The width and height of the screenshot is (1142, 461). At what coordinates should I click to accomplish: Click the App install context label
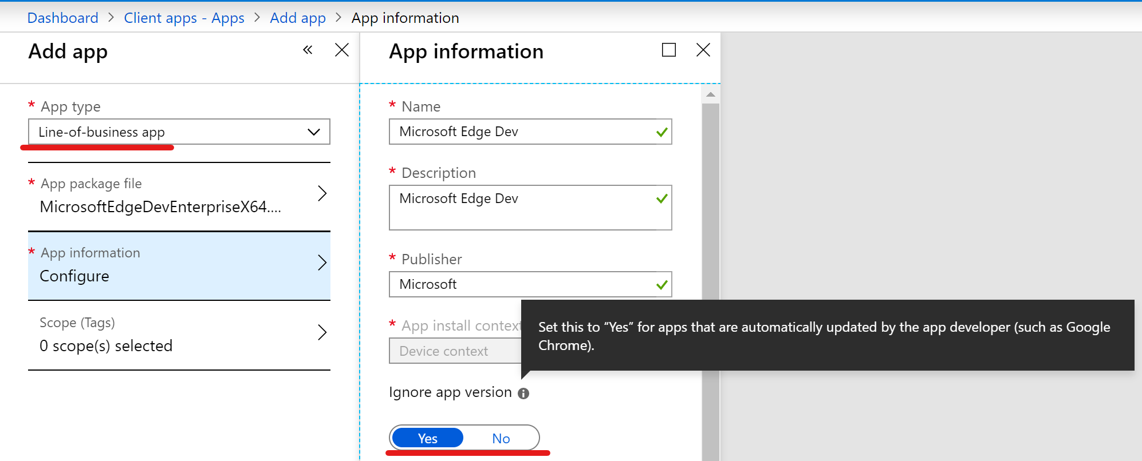point(462,325)
